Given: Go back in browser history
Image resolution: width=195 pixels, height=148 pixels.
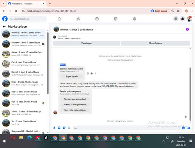Looking at the screenshot, I should click(x=4, y=11).
